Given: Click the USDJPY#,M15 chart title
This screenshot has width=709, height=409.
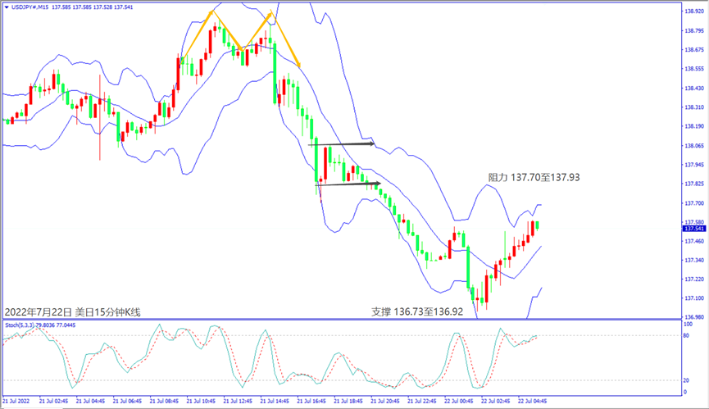Looking at the screenshot, I should 31,8.
